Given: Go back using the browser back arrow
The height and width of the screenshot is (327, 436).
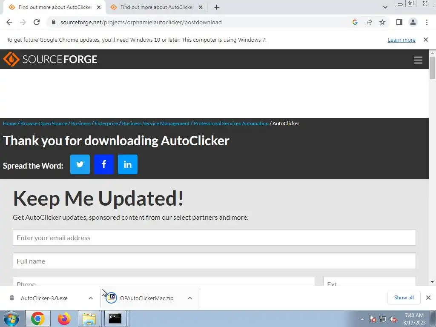Looking at the screenshot, I should (x=9, y=22).
